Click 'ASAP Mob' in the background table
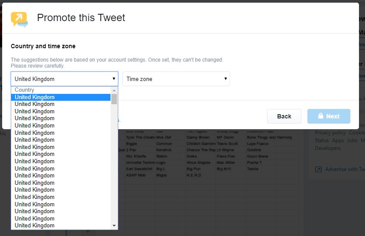 (x=136, y=175)
